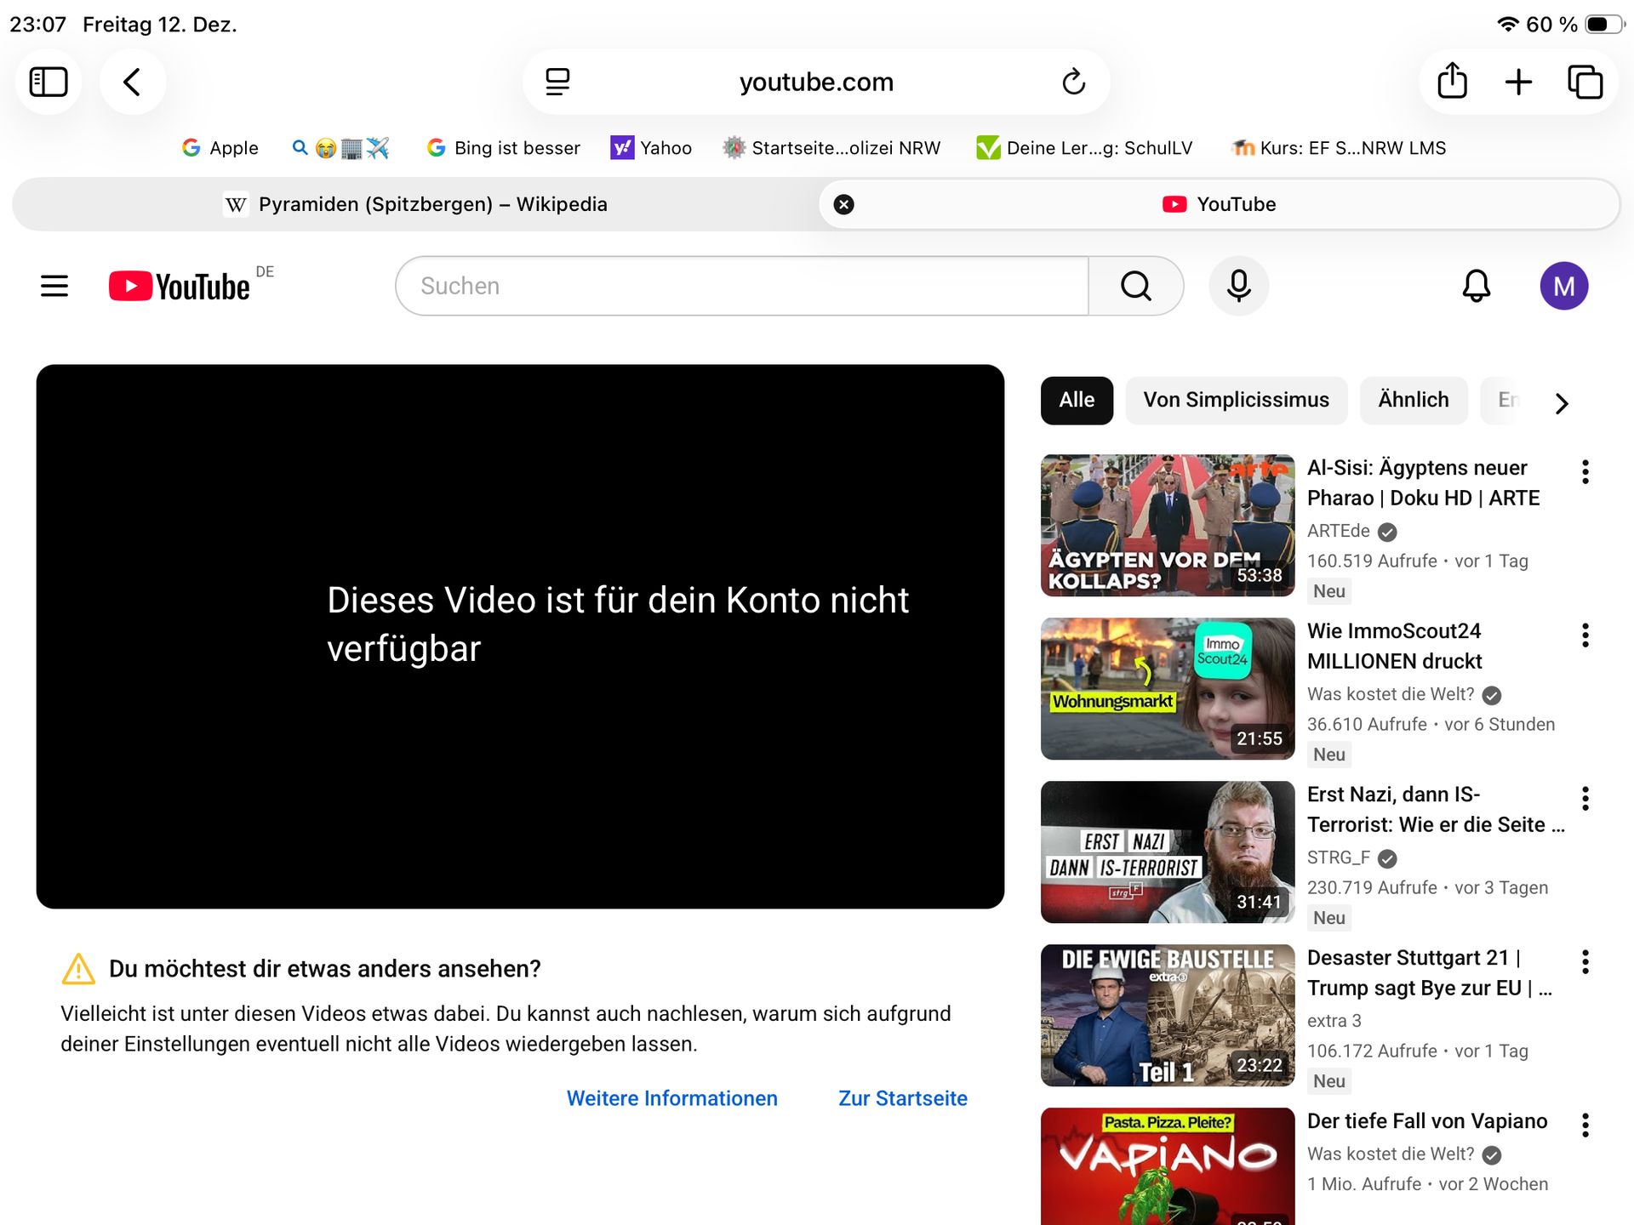
Task: Open Stuttgart 21 video thumbnail
Action: [x=1167, y=1015]
